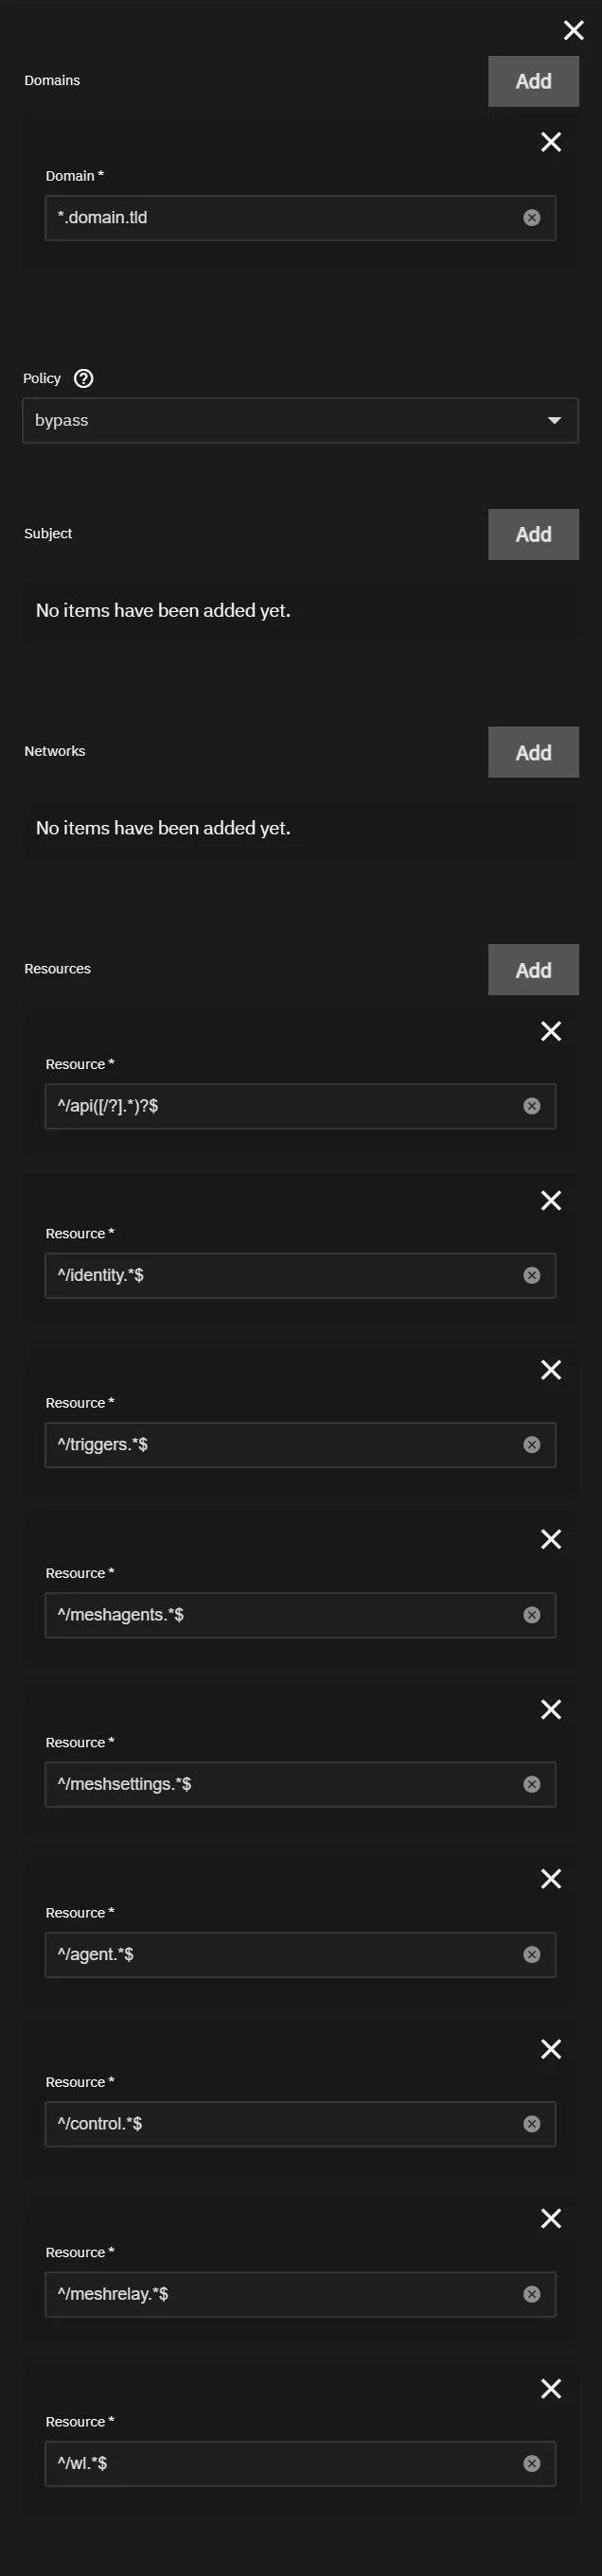Close the configuration panel
The height and width of the screenshot is (2576, 602).
click(x=573, y=30)
